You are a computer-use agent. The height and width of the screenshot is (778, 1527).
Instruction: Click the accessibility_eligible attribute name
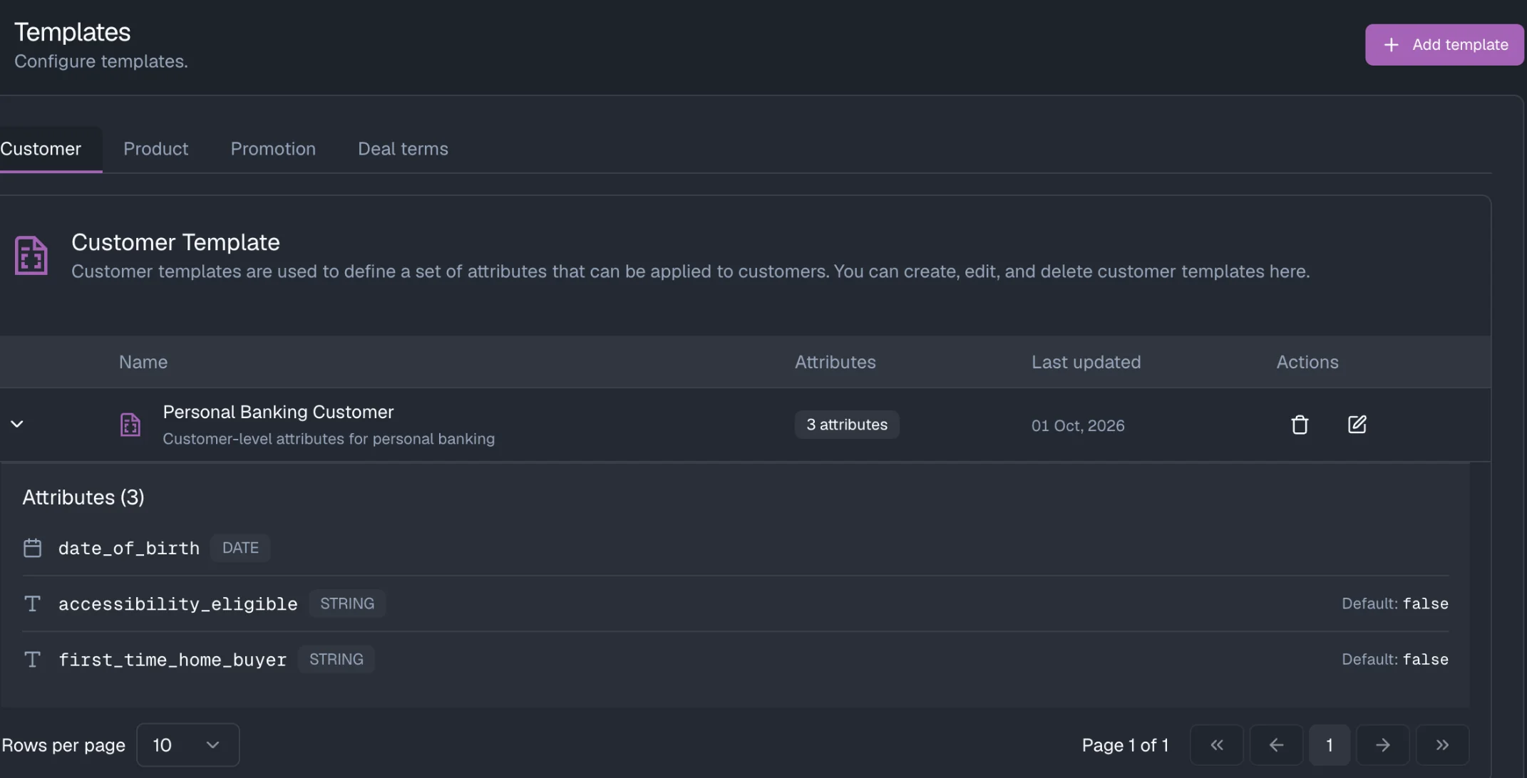(x=178, y=603)
